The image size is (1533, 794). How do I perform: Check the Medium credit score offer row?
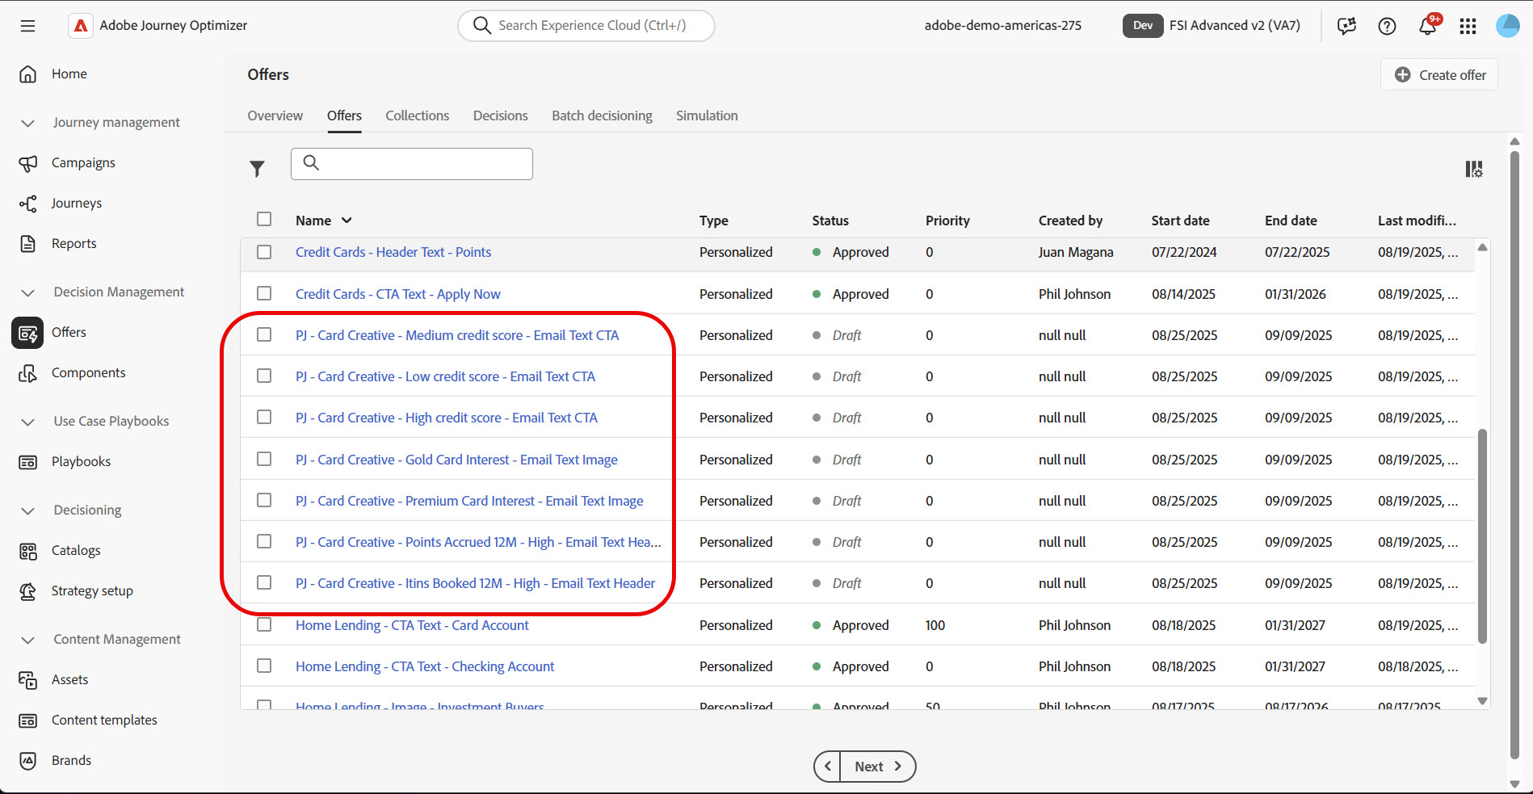click(x=264, y=334)
